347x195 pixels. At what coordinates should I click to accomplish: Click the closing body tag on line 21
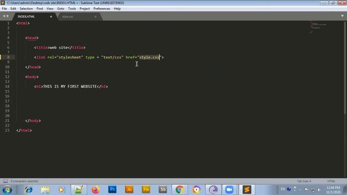coord(33,121)
